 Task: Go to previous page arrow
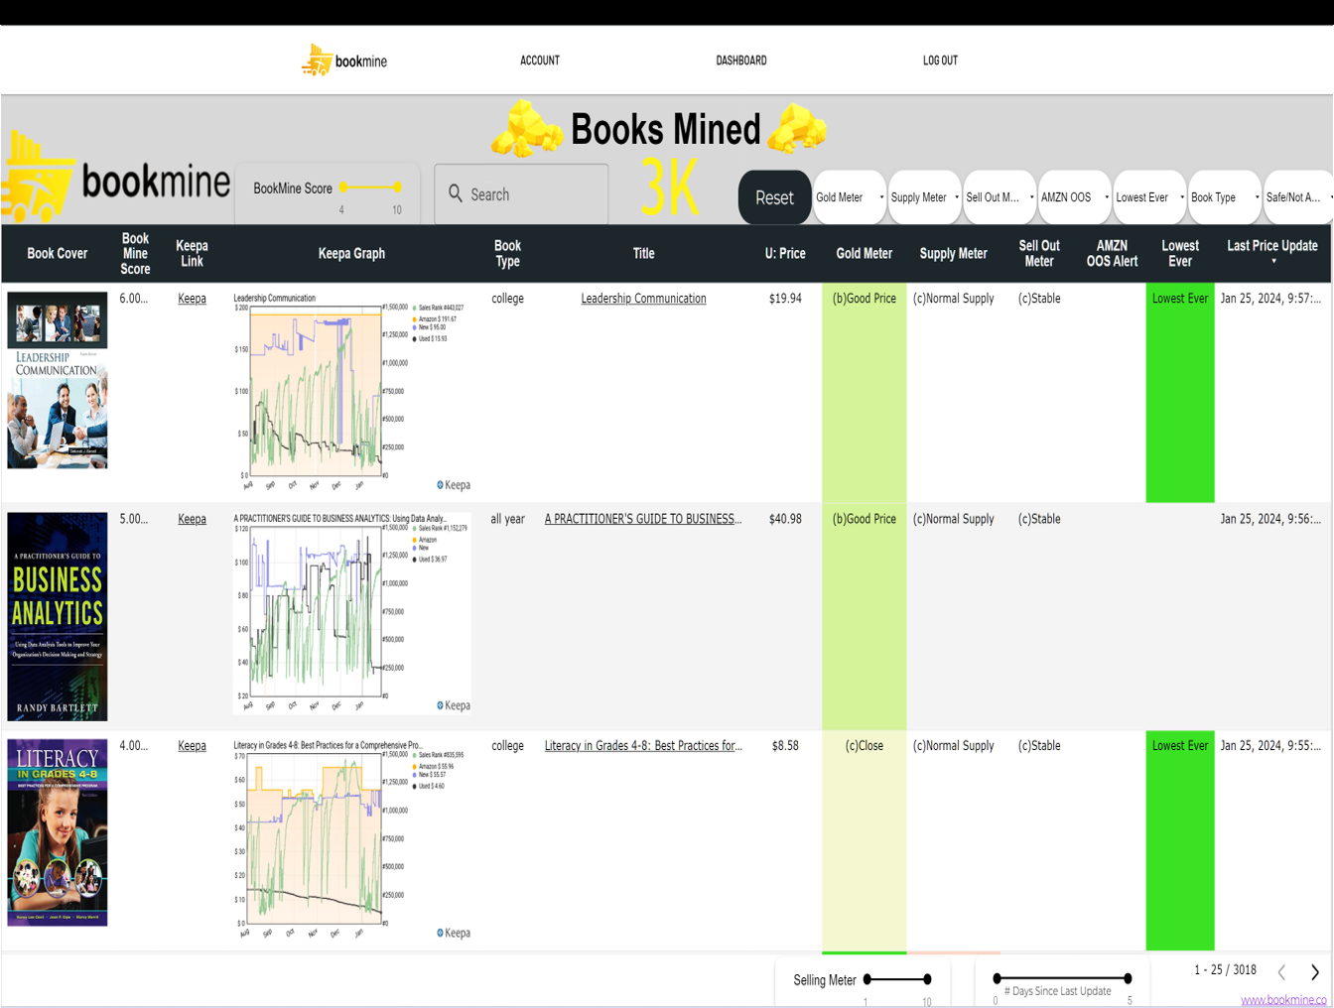tap(1281, 972)
